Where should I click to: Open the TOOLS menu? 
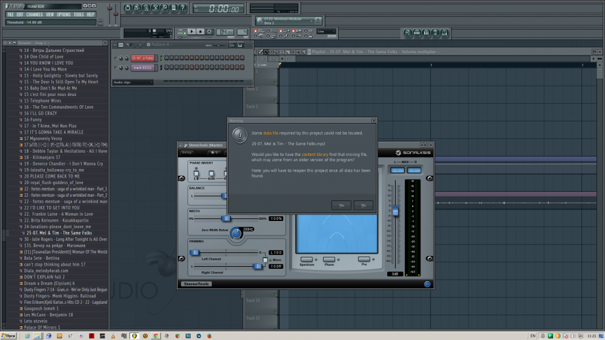tap(79, 14)
